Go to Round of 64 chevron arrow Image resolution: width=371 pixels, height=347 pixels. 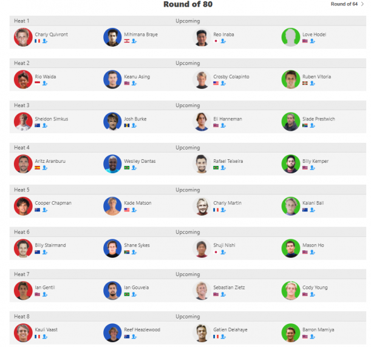362,4
